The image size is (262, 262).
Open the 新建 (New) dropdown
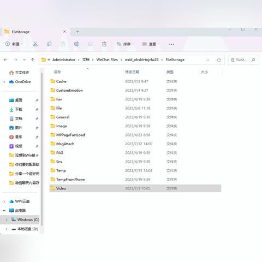(x=14, y=44)
